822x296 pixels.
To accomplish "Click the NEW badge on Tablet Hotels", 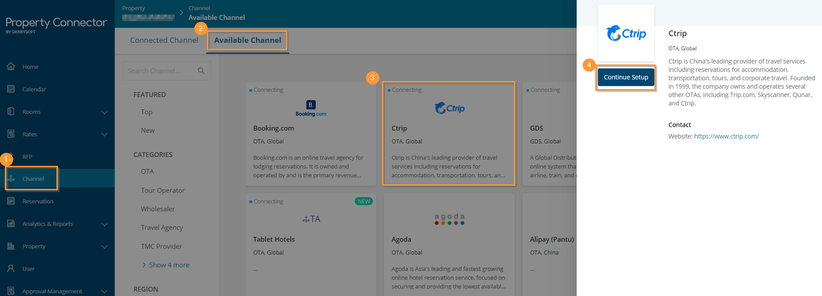I will pyautogui.click(x=364, y=201).
